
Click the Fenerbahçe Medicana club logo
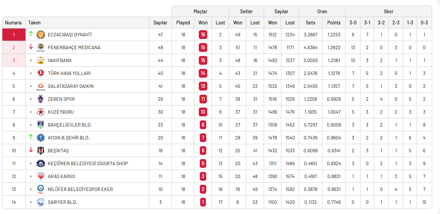point(41,47)
